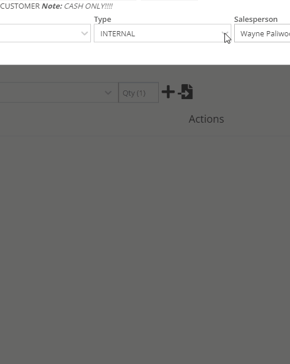Click dimmed area right of import icon

(241, 92)
